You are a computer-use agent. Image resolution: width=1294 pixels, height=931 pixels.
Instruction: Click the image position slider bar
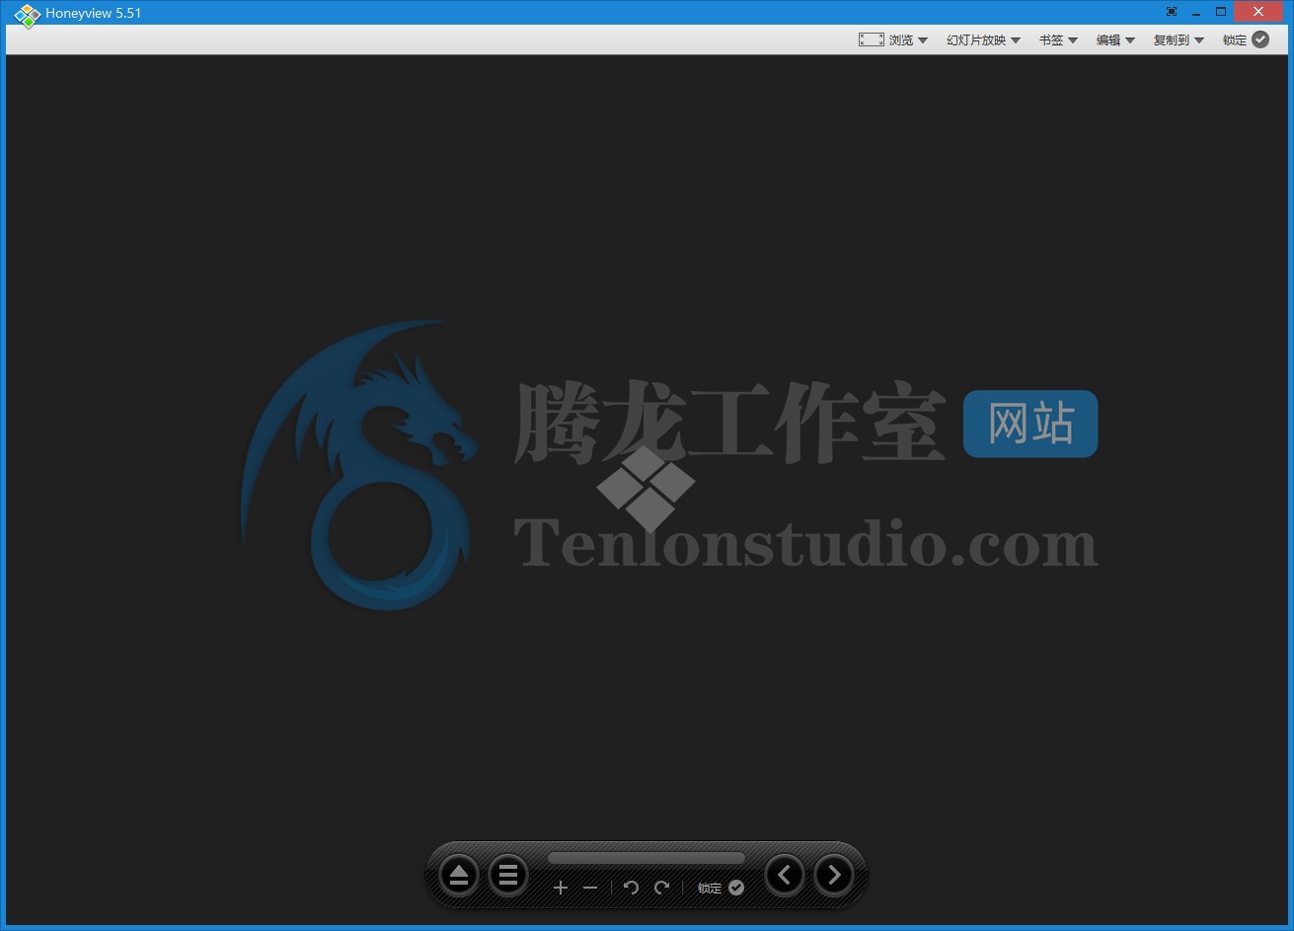647,858
